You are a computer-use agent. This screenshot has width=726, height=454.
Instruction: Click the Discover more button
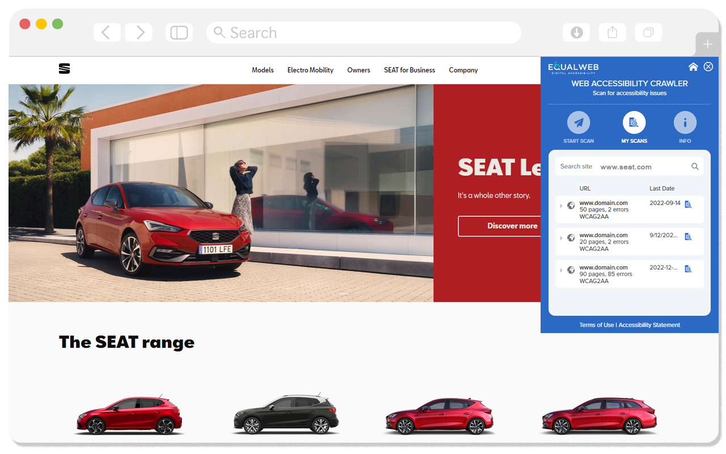pyautogui.click(x=499, y=226)
